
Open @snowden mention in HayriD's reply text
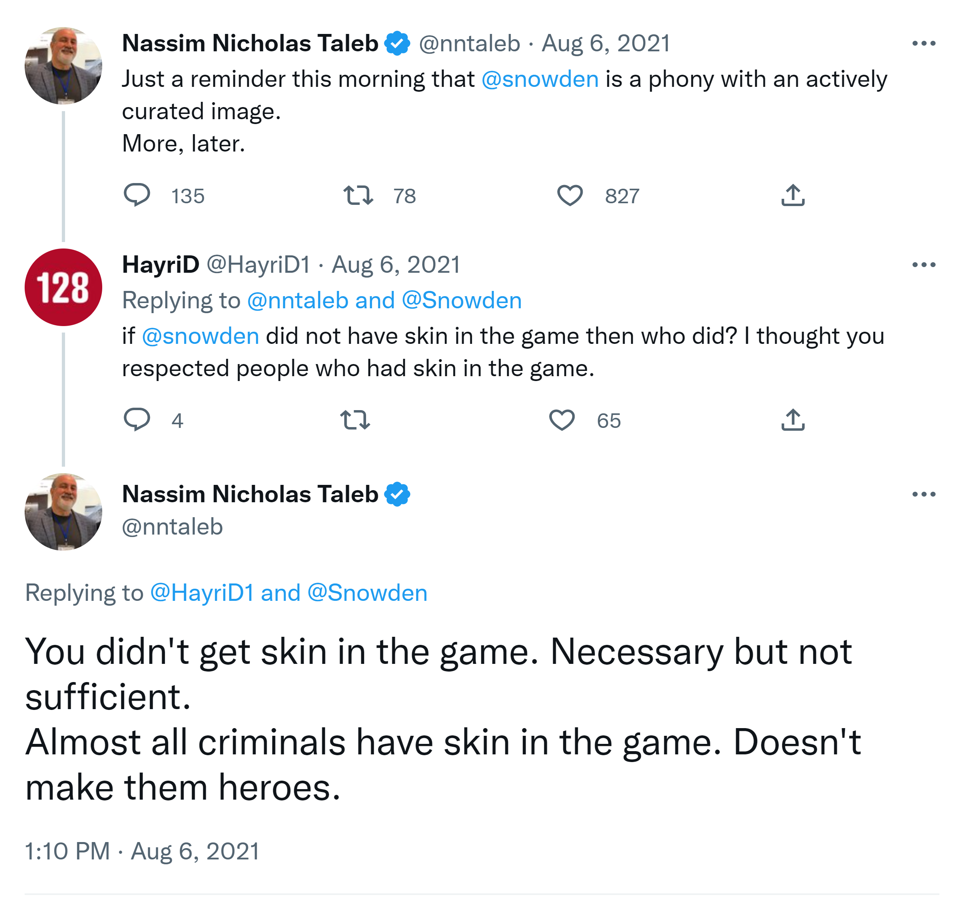(x=200, y=337)
